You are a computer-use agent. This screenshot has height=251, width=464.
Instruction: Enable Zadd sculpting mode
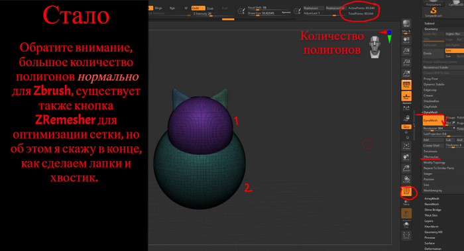click(198, 8)
